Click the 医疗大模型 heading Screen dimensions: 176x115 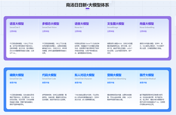(147, 75)
